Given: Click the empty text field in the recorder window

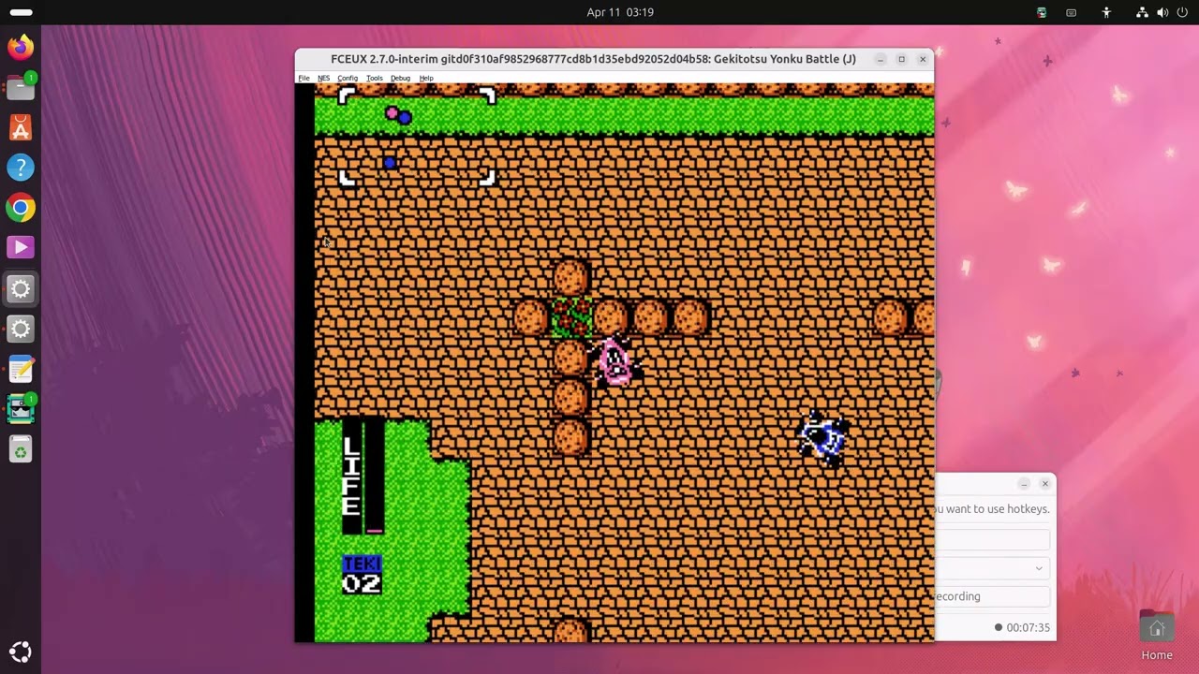Looking at the screenshot, I should (993, 539).
